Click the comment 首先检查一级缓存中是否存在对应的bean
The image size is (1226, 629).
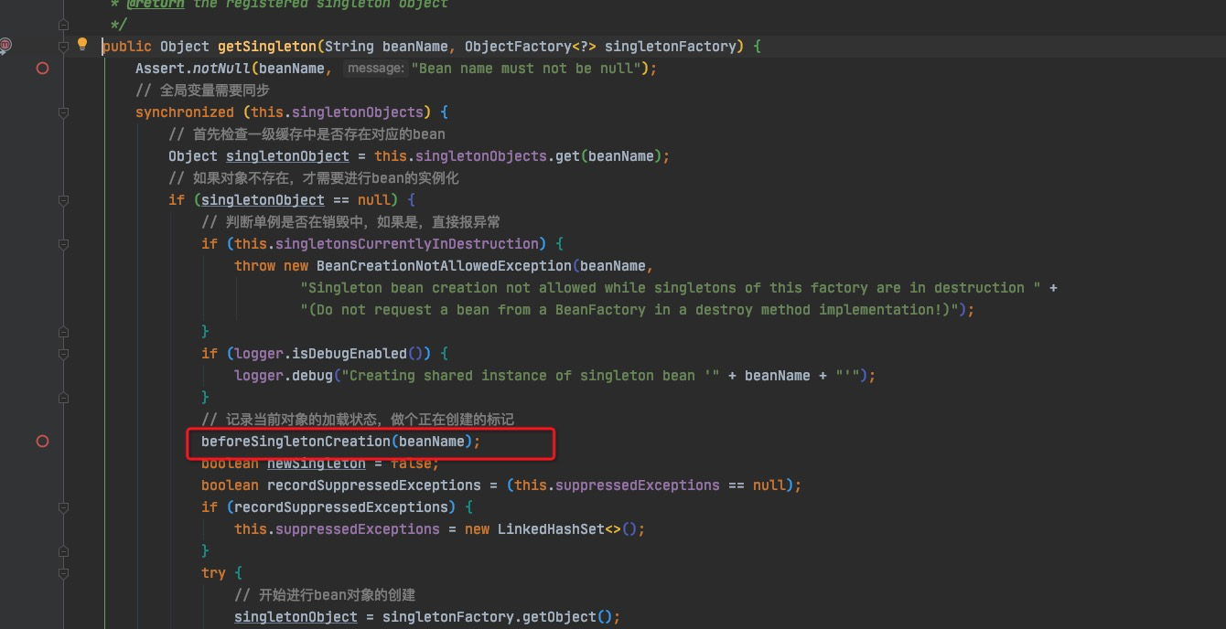tap(306, 134)
